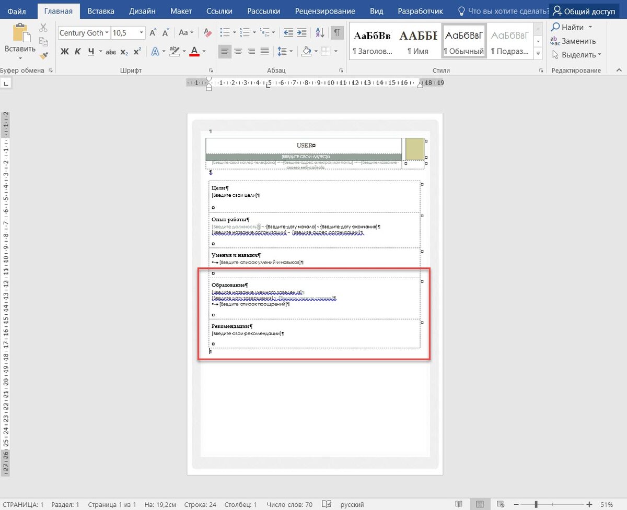627x510 pixels.
Task: Justify paragraph text
Action: coord(265,51)
